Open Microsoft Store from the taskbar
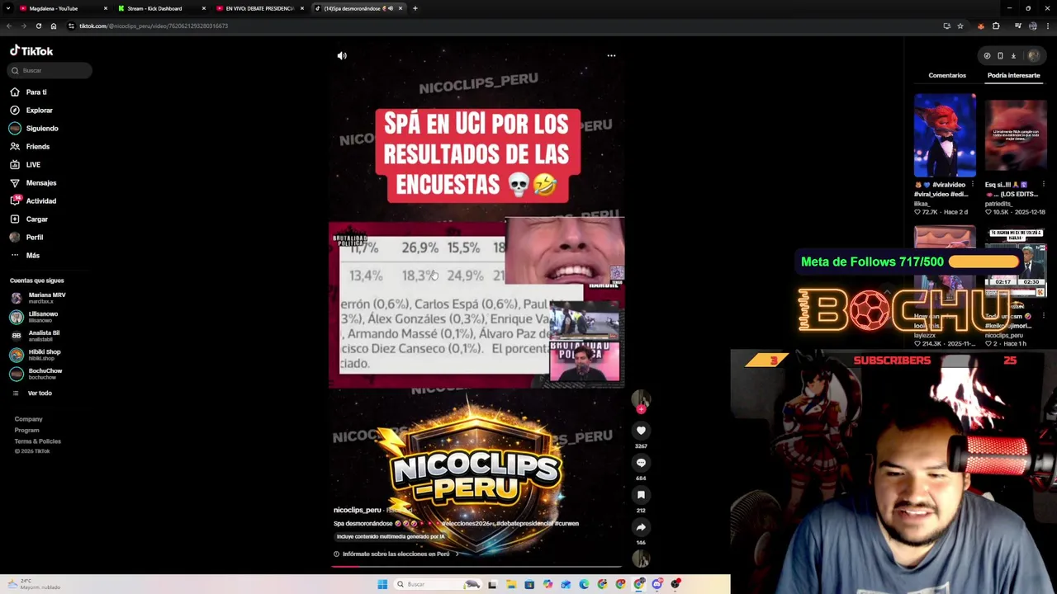Screen dimensions: 1057x594 click(x=529, y=584)
